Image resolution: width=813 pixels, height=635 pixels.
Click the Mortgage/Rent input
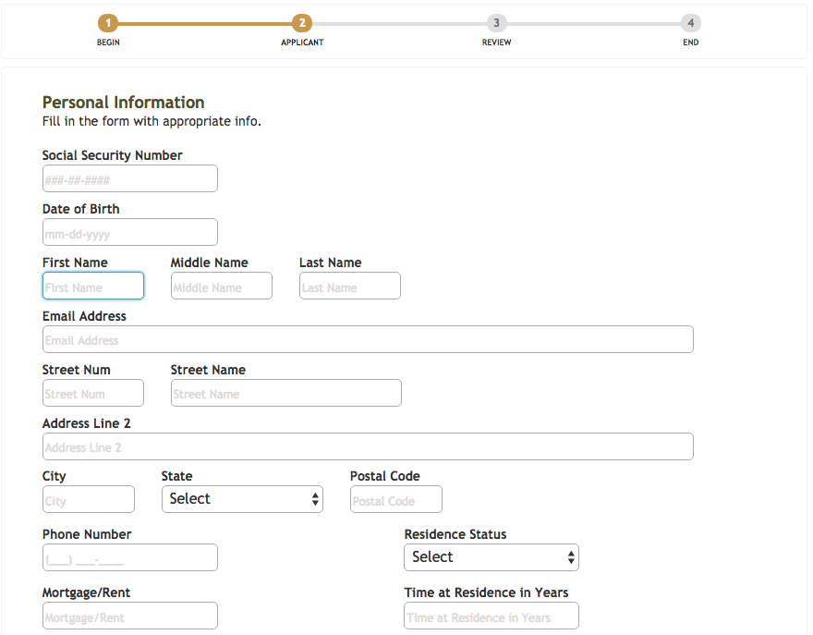130,616
